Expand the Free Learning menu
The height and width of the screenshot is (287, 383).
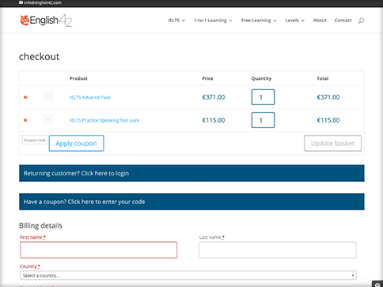point(259,21)
